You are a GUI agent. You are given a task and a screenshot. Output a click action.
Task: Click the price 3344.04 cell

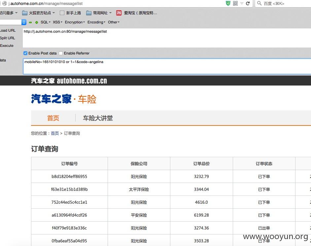(x=201, y=190)
